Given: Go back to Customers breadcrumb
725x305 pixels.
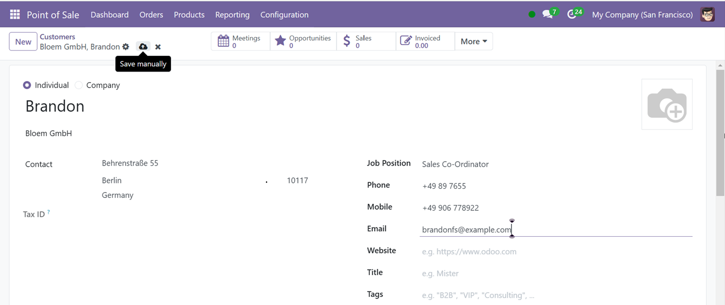Looking at the screenshot, I should pos(57,37).
